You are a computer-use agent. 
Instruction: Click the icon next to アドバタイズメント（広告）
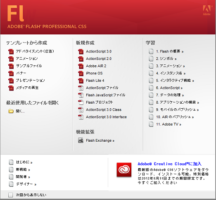click(x=11, y=52)
